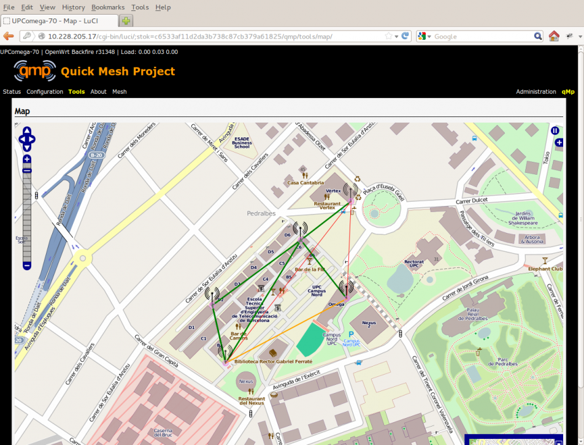Go back with the browser back arrow
Image resolution: width=584 pixels, height=445 pixels.
[9, 36]
